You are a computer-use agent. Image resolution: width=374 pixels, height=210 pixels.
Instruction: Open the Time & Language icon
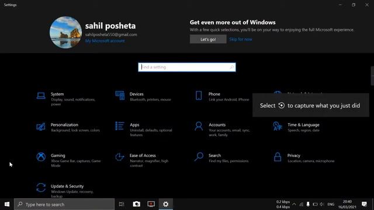tap(278, 126)
